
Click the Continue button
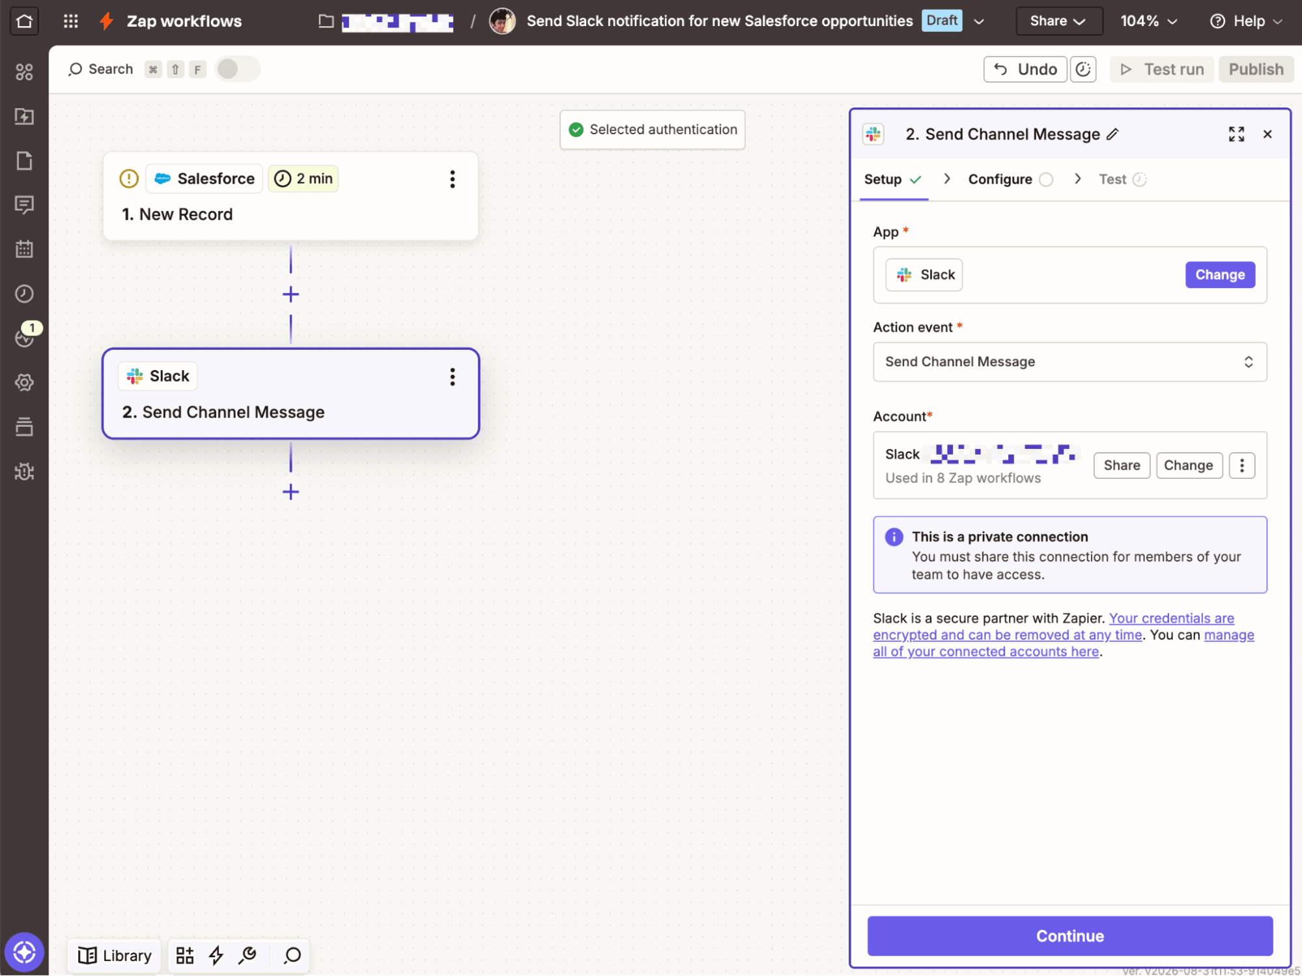click(x=1069, y=936)
